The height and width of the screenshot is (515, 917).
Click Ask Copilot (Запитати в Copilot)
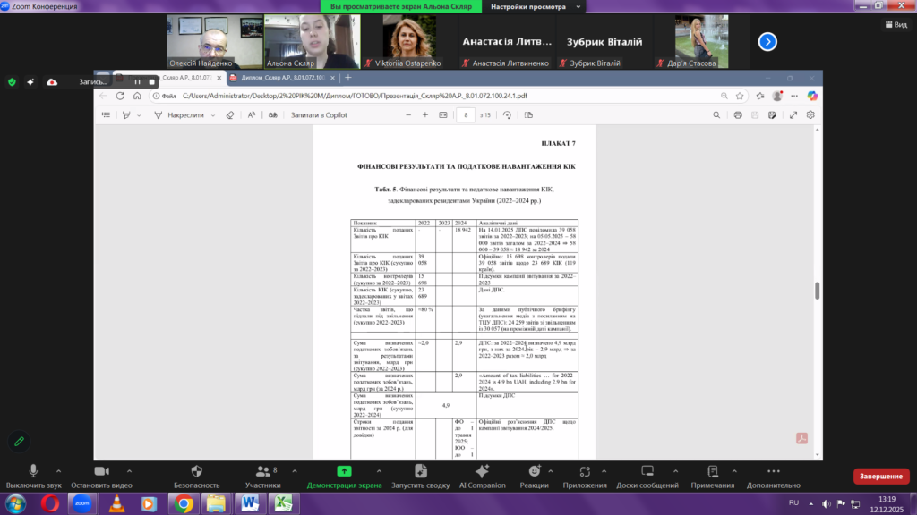click(318, 114)
